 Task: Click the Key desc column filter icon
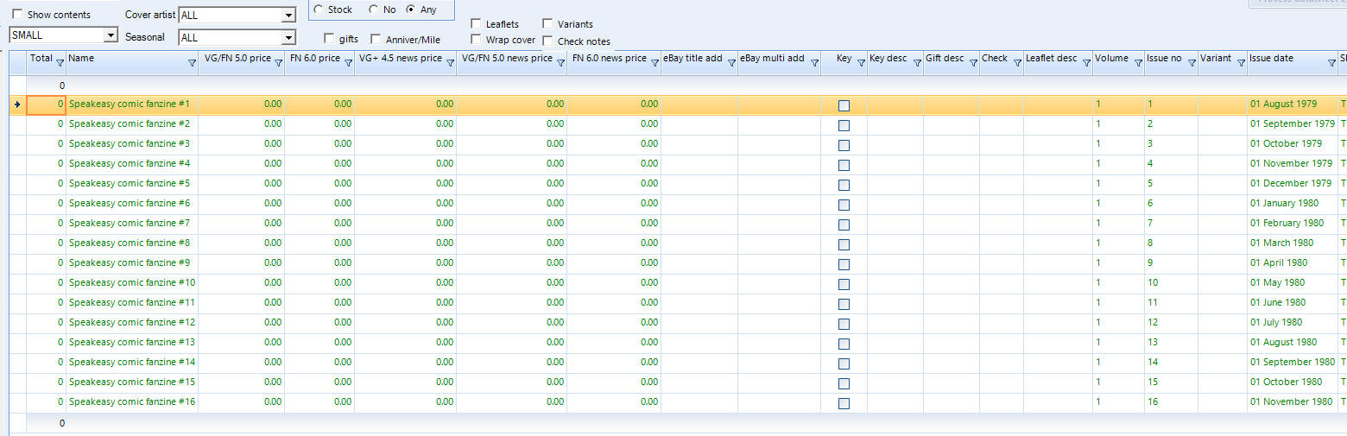point(916,63)
